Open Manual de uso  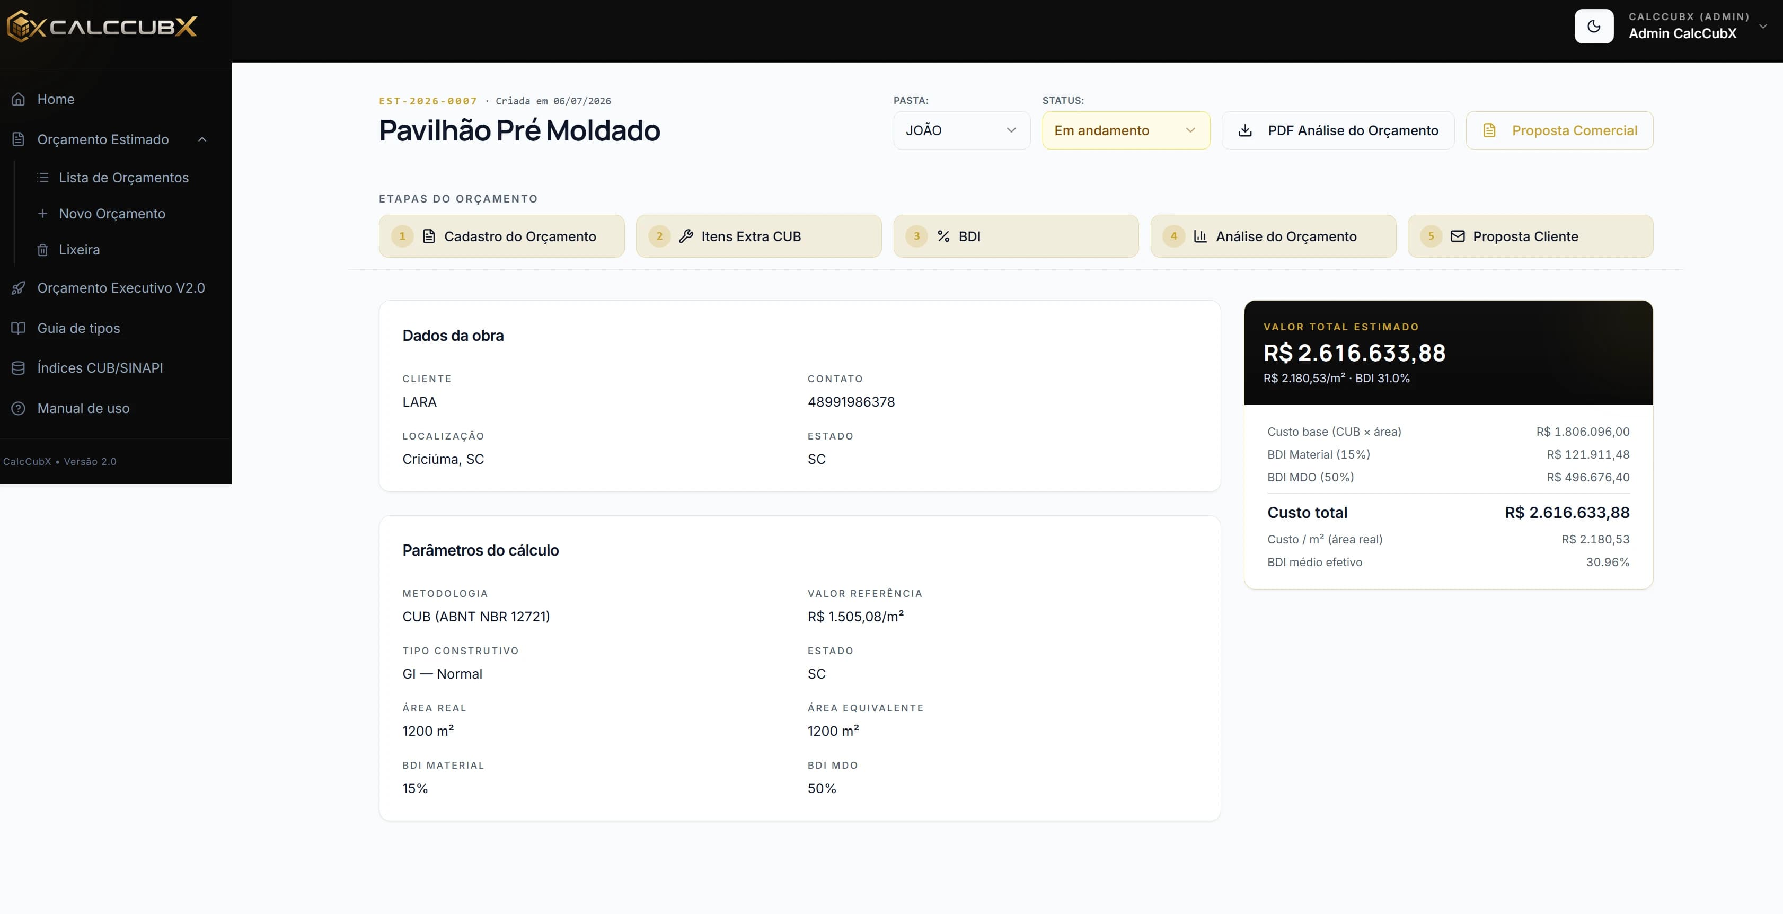click(84, 409)
